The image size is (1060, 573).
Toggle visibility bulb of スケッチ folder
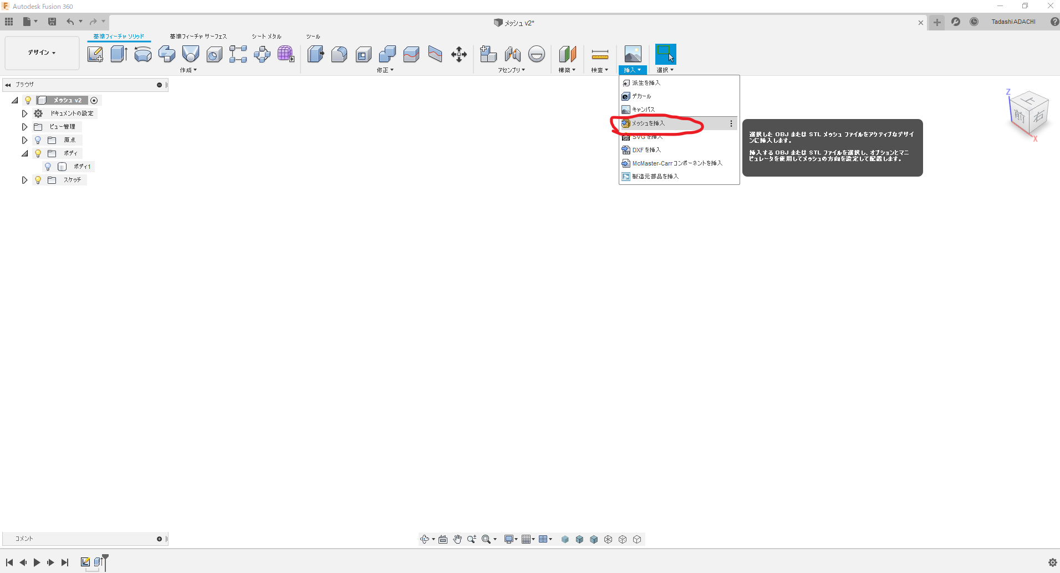coord(38,180)
